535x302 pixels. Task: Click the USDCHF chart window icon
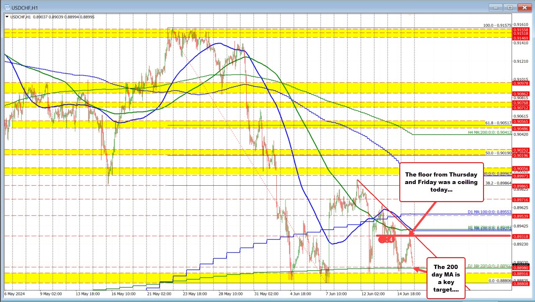[5, 7]
